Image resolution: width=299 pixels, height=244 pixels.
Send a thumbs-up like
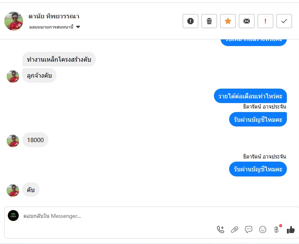click(x=291, y=230)
